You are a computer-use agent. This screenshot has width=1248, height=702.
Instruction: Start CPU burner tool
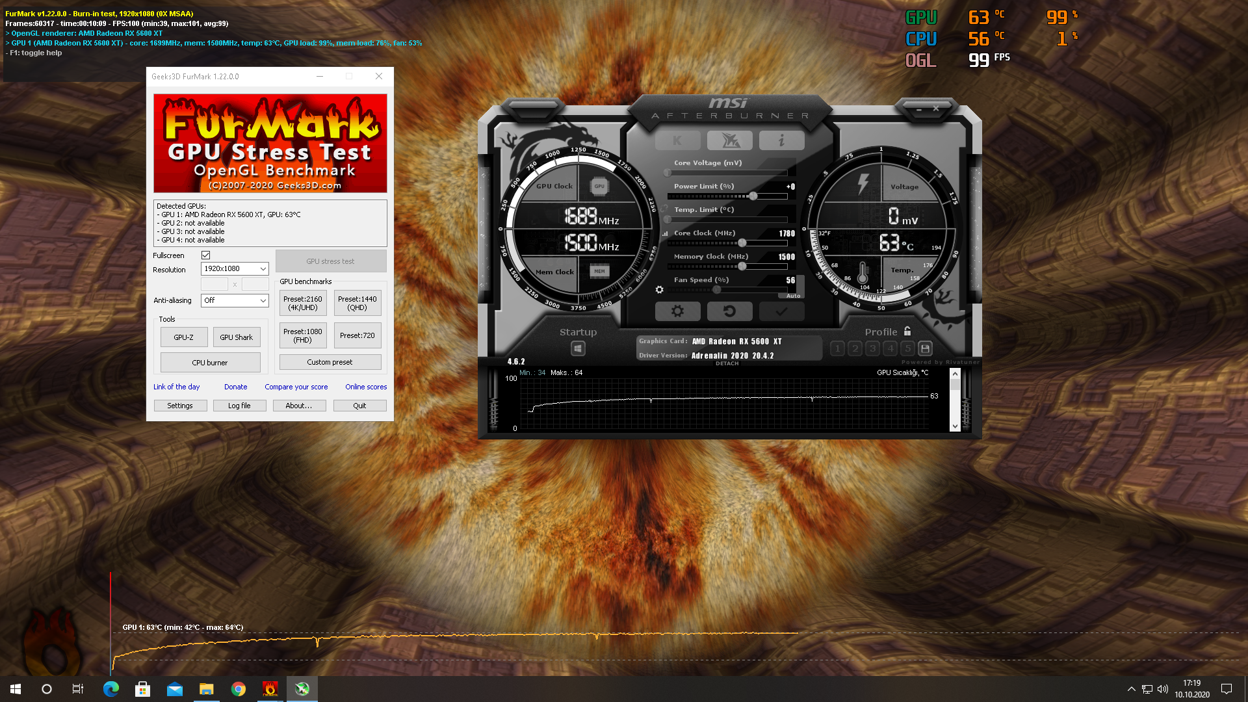click(x=210, y=363)
